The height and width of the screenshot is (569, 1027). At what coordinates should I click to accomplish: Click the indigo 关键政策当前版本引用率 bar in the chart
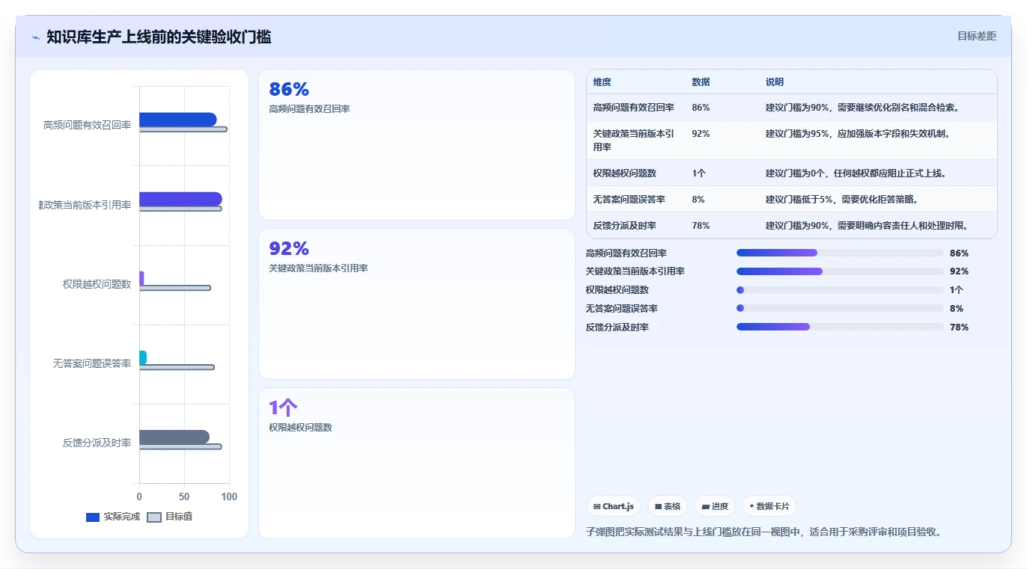click(180, 199)
